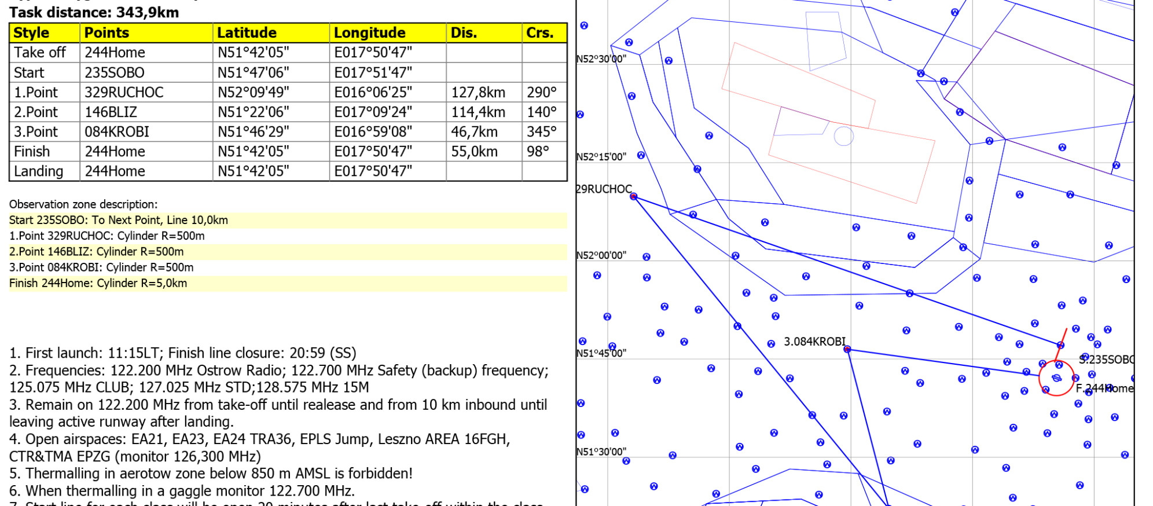This screenshot has height=506, width=1153.
Task: Select the 329RUCHOC cell in Points column
Action: [x=124, y=93]
